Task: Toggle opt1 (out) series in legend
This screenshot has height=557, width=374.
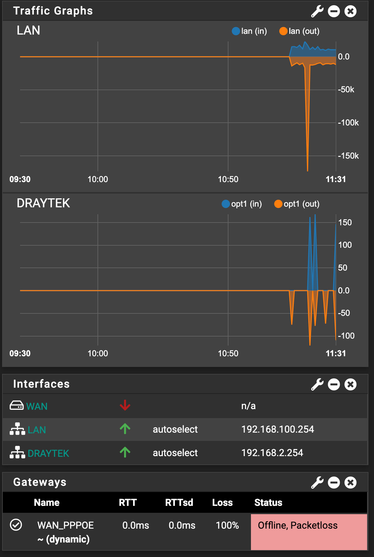Action: click(x=297, y=204)
